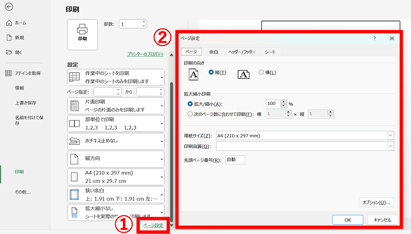
Task: Close the ページ設定 dialog with X
Action: pos(392,39)
